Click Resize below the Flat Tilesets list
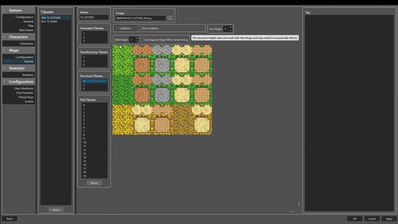Viewport: 398px width, 224px height. [x=94, y=183]
